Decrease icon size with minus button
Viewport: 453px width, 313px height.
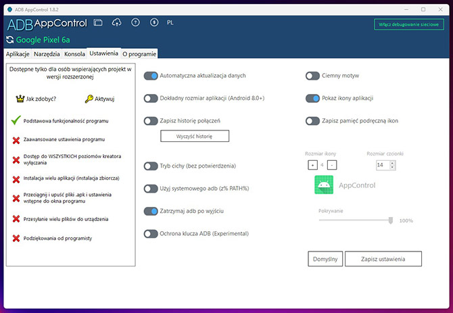[332, 165]
